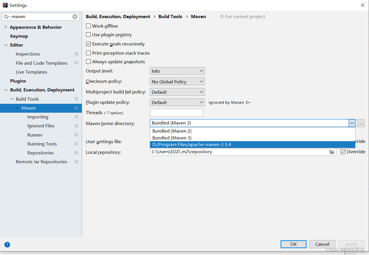Collapse the Maven tree node
Viewport: 369px width, 255px height.
click(x=17, y=108)
